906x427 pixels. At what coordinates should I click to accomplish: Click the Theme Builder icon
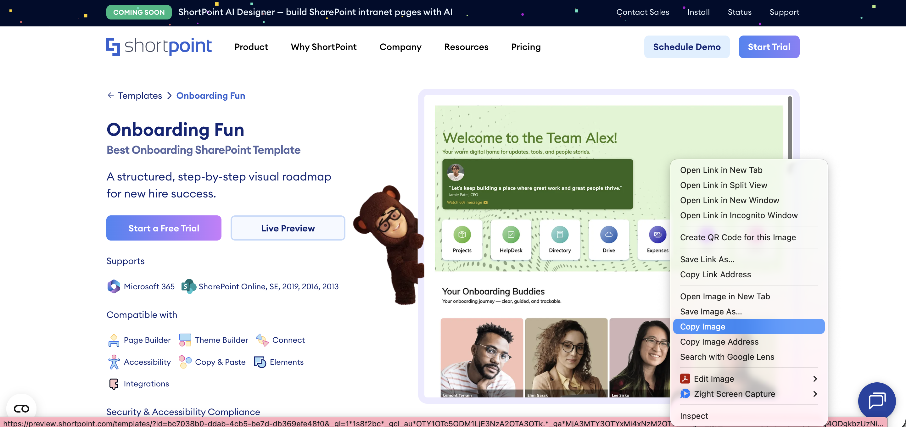(x=185, y=340)
